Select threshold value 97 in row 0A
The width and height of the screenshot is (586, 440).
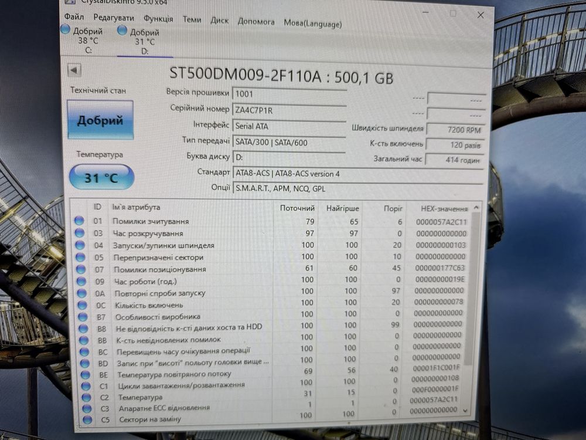coord(396,290)
